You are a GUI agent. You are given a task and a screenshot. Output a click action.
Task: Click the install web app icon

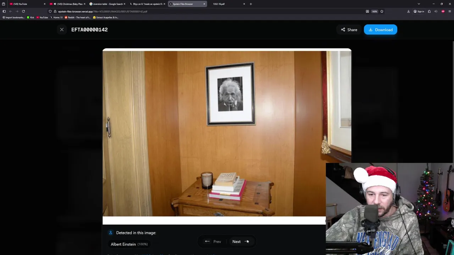(367, 11)
